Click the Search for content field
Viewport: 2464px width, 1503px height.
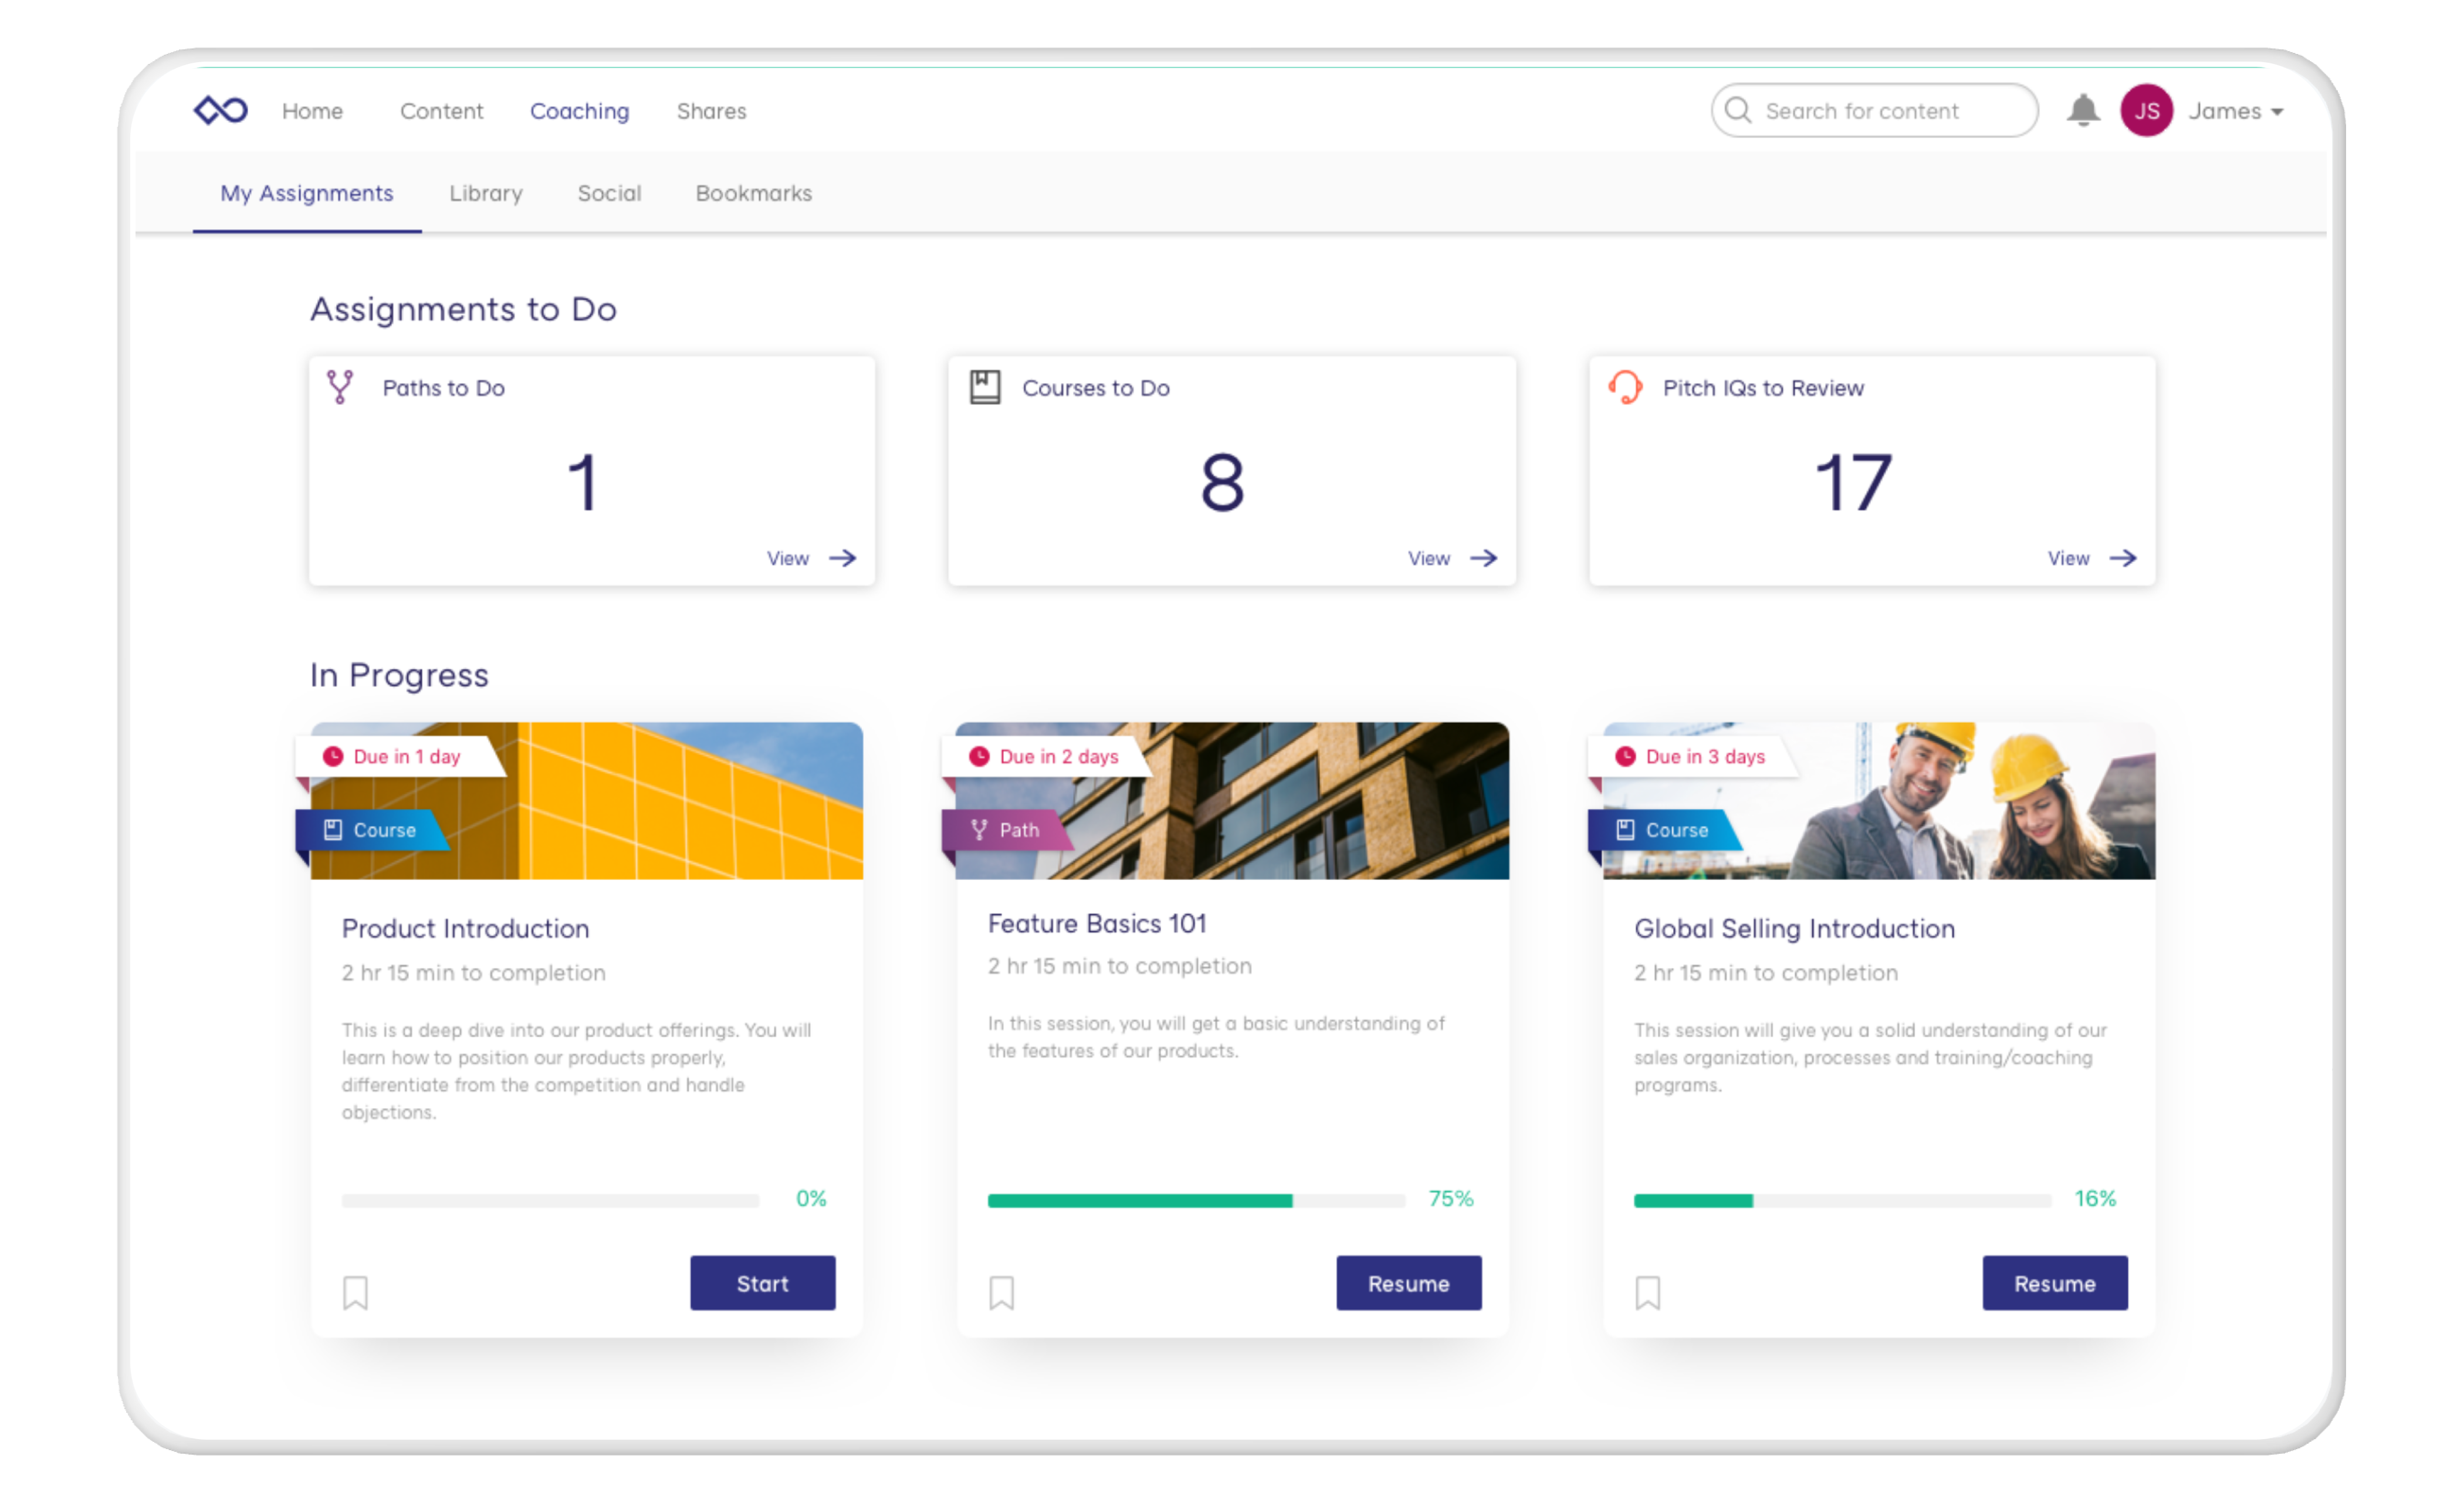tap(1880, 111)
